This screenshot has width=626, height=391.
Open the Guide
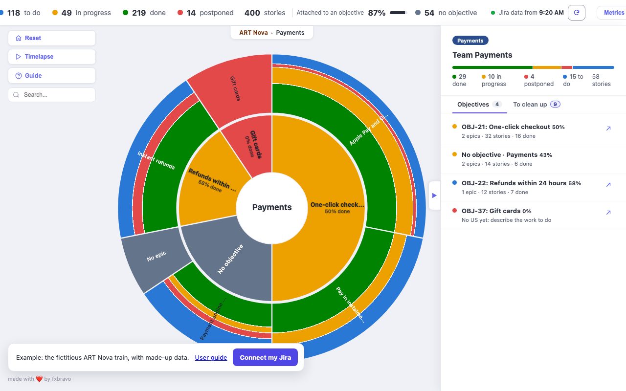click(52, 76)
